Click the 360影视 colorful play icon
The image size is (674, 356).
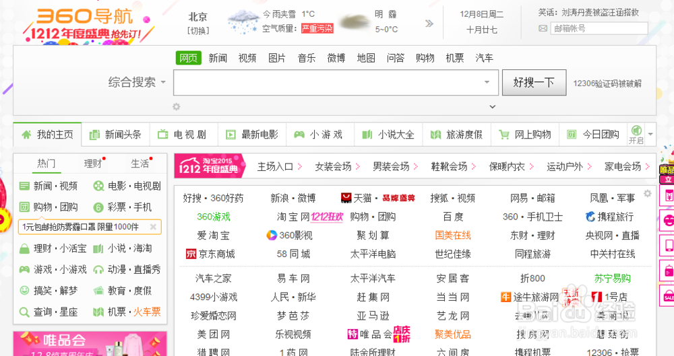(x=272, y=236)
